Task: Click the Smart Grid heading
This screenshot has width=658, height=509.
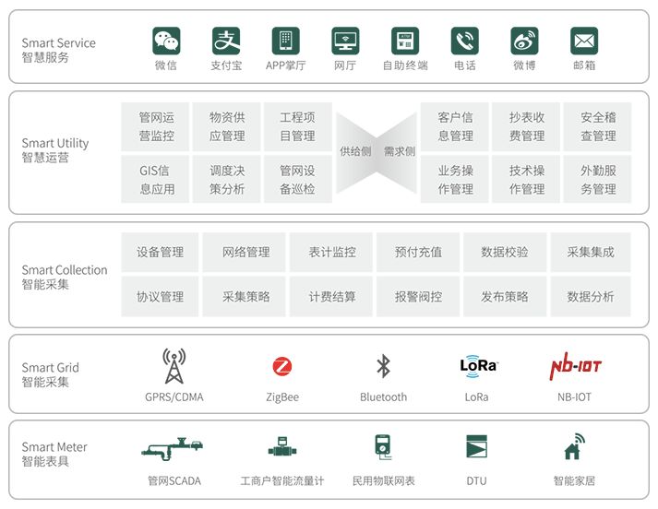Action: pos(51,368)
